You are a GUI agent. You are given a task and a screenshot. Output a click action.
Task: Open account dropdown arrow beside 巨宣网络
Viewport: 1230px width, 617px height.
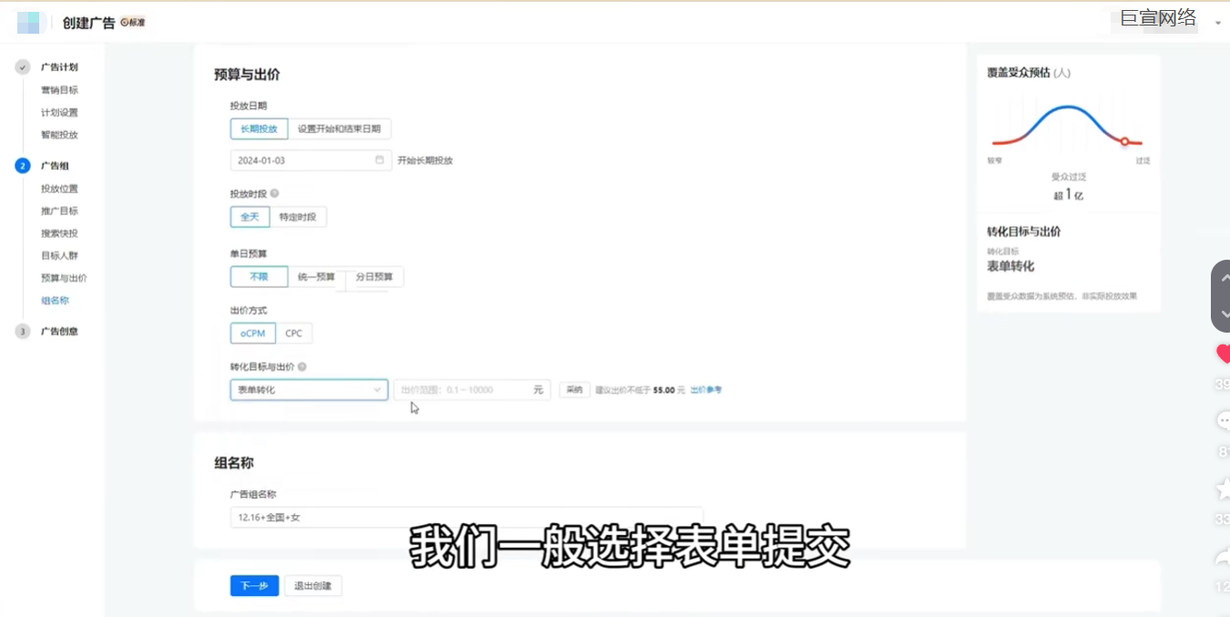pyautogui.click(x=1218, y=23)
